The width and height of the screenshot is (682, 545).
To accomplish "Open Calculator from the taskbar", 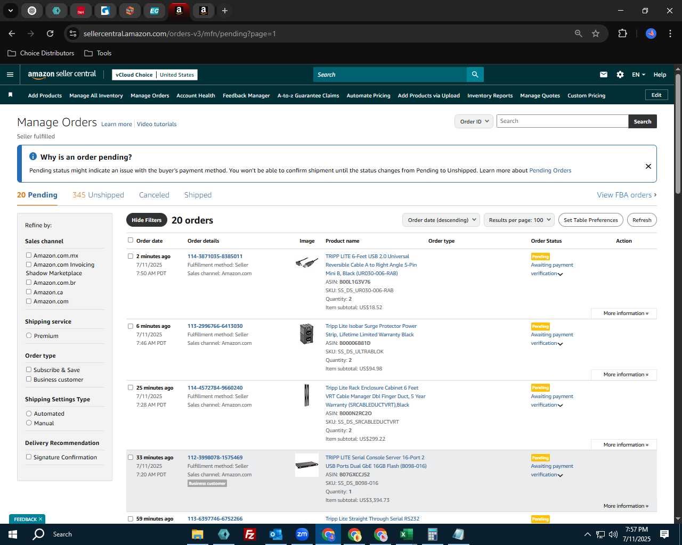I will pyautogui.click(x=432, y=534).
